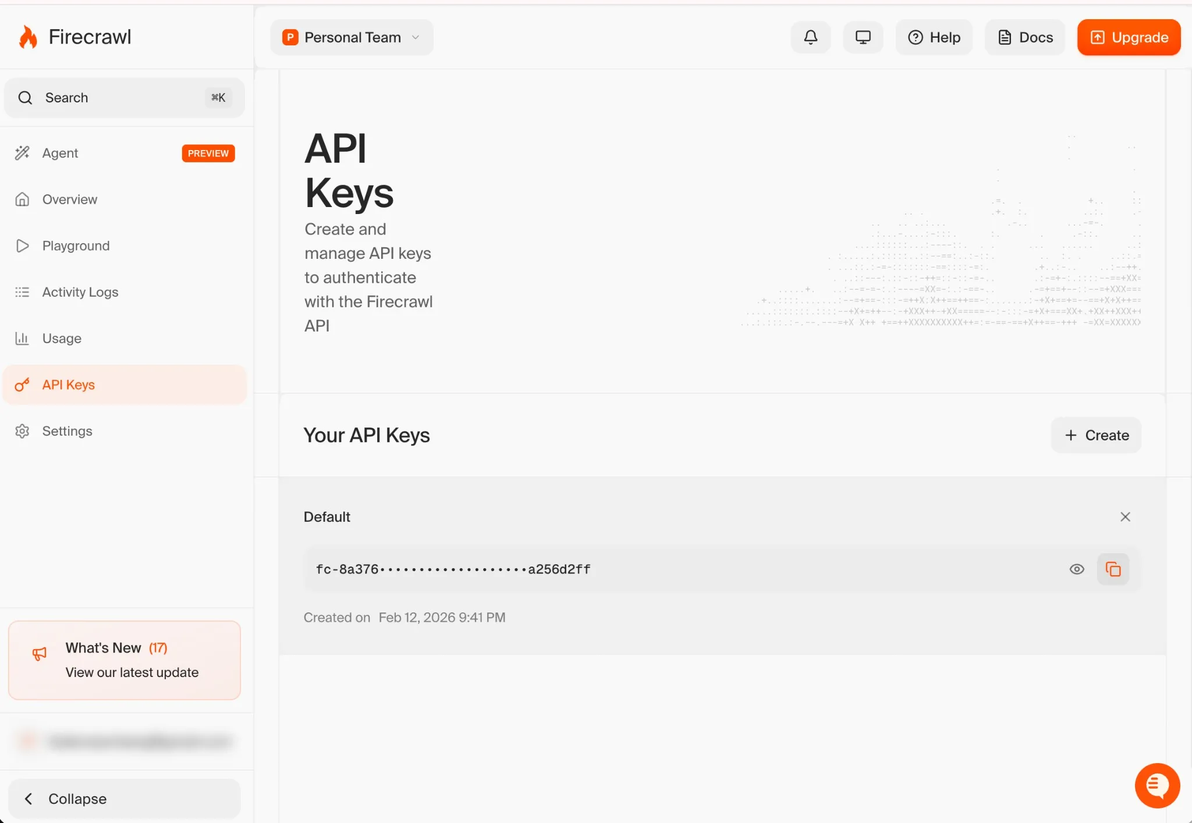Viewport: 1192px width, 823px height.
Task: Click the orange Upgrade button
Action: coord(1129,37)
